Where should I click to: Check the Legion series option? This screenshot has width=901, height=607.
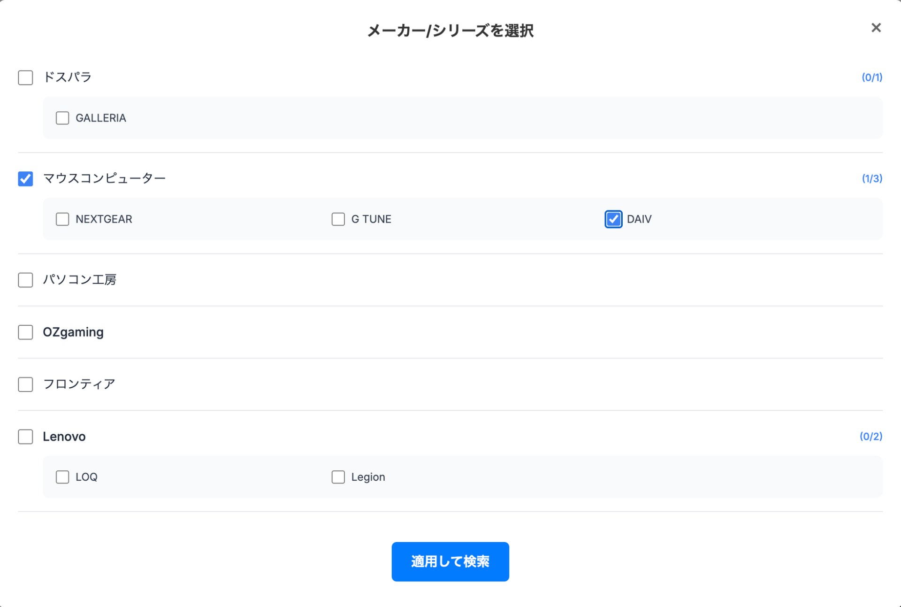point(338,477)
